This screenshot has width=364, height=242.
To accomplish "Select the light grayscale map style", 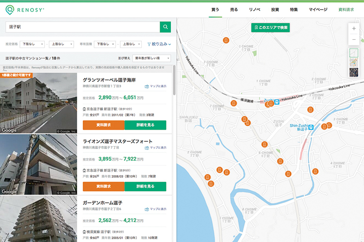I will tap(354, 53).
